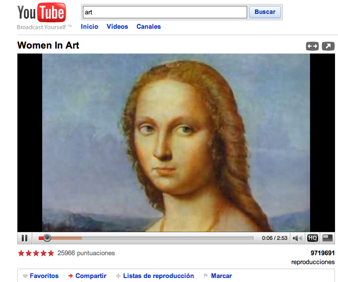Click the plus icon beside Listas de reproducción
This screenshot has height=282, width=338.
click(118, 276)
